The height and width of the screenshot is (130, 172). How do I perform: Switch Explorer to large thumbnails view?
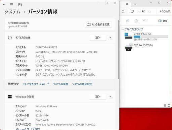coord(169,105)
